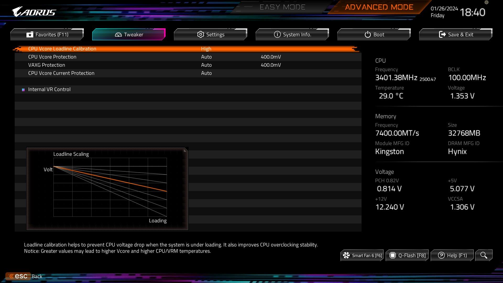Image resolution: width=503 pixels, height=283 pixels.
Task: Click the small gear icon above clock
Action: pos(486,2)
